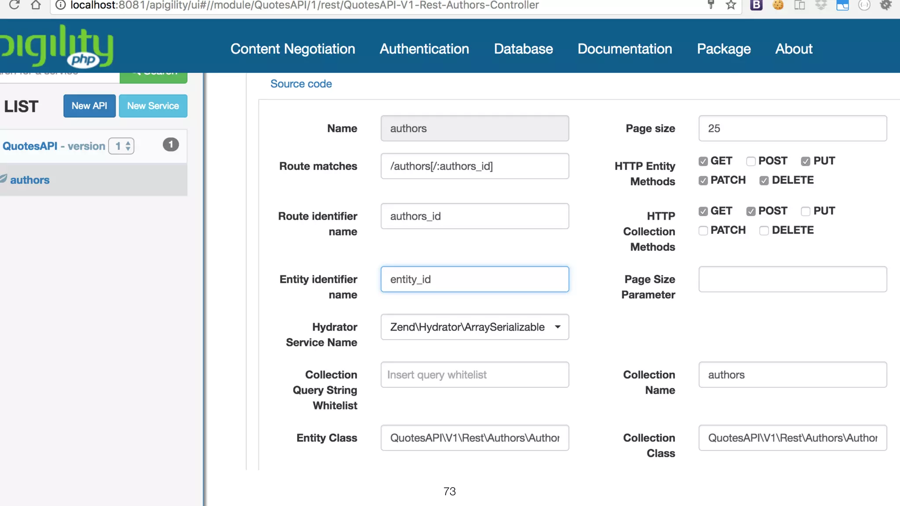The image size is (900, 506).
Task: Click the password key icon in address bar
Action: 711,5
